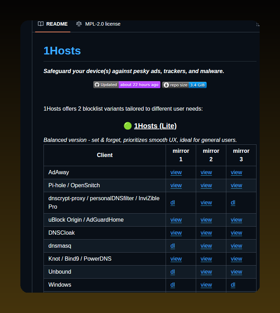View Unbound list on mirror 3
280x313 pixels.
tap(236, 272)
